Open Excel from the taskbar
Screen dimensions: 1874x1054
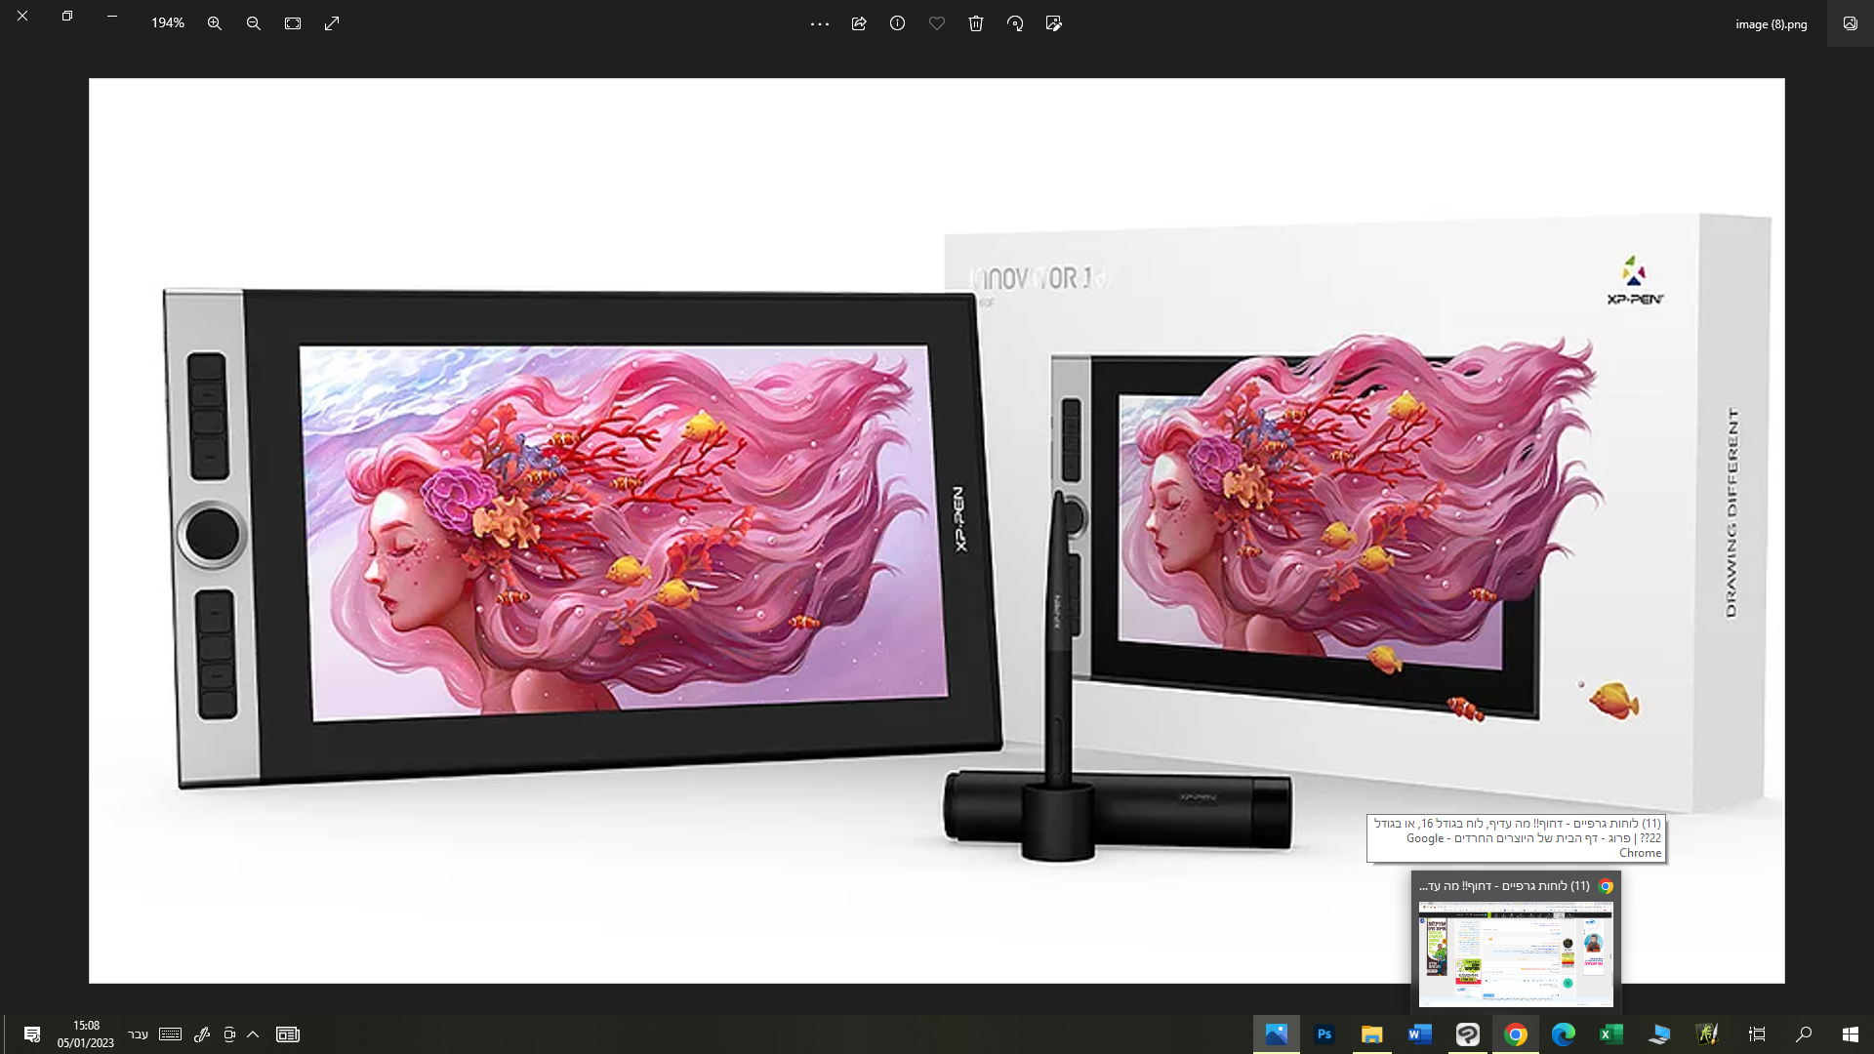point(1610,1034)
